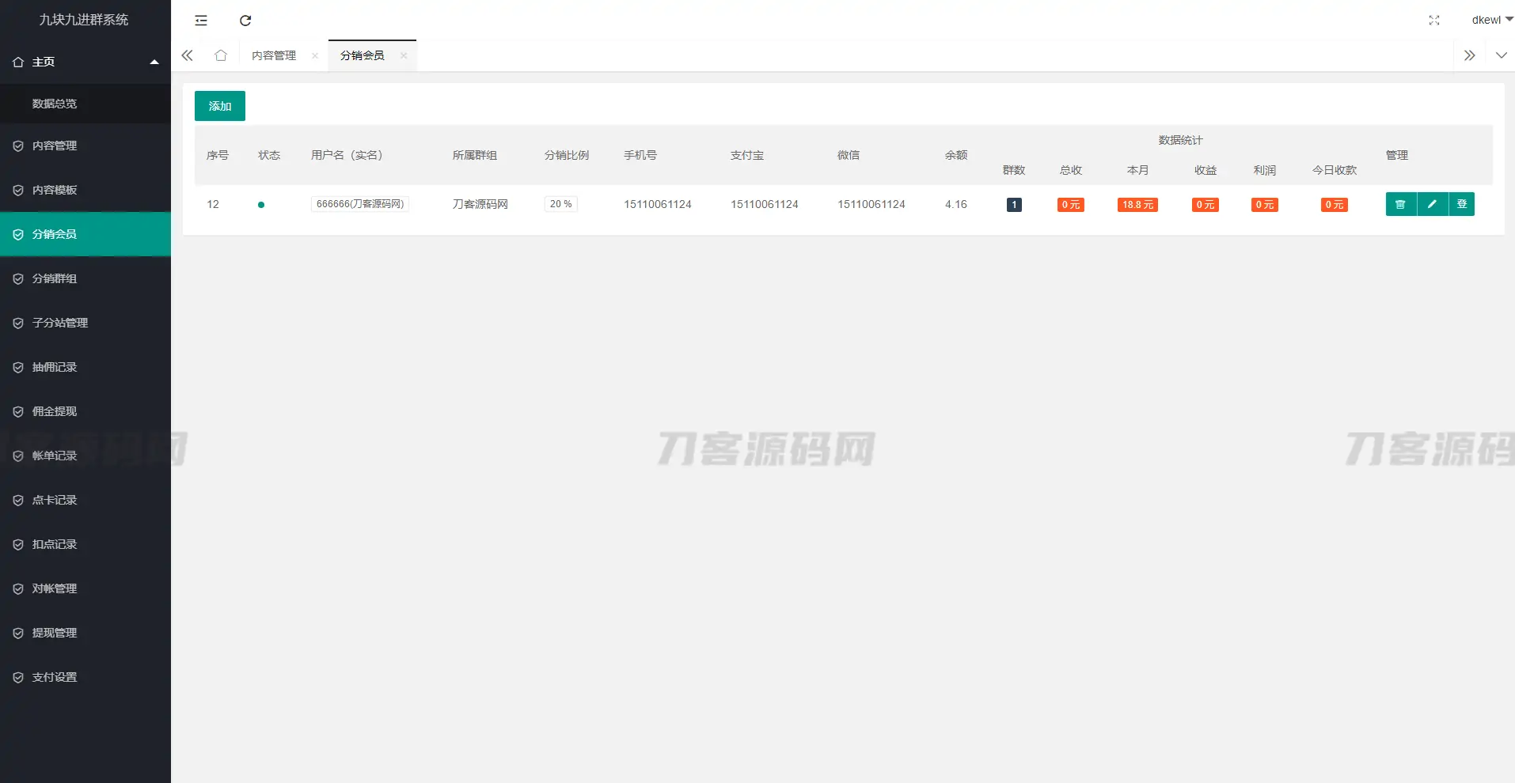Image resolution: width=1515 pixels, height=783 pixels.
Task: Click the 登 login icon in 管理 column
Action: pos(1462,204)
